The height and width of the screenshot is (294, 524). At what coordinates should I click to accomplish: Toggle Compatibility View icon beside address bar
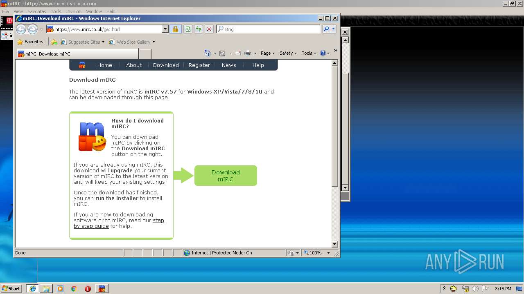[x=188, y=29]
